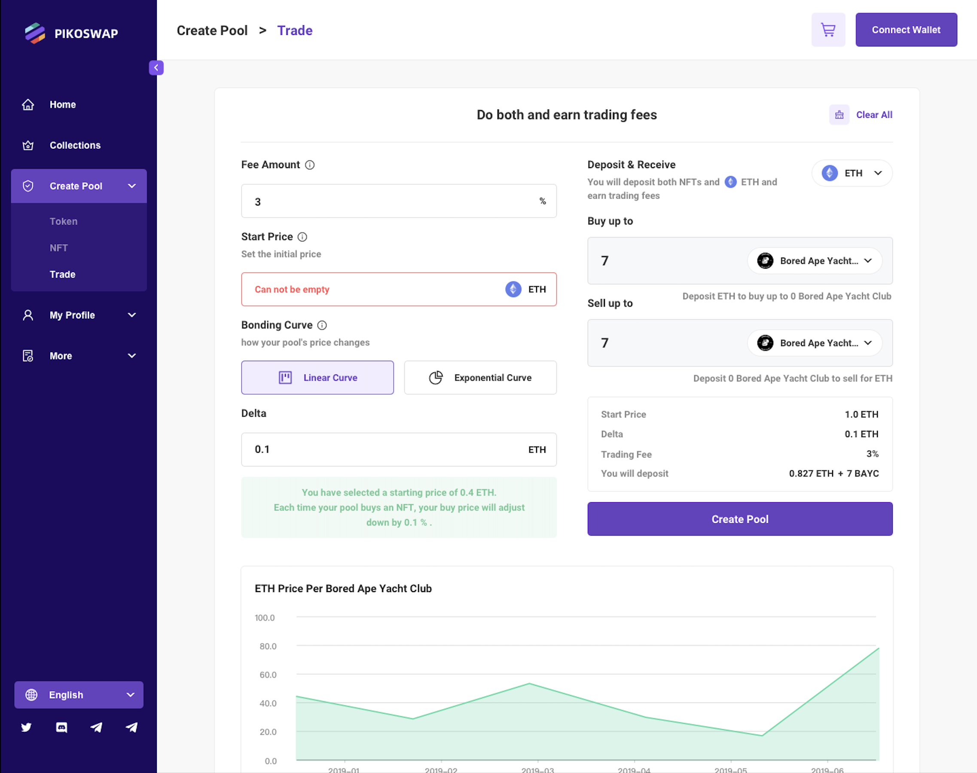Click Clear All link
977x773 pixels.
point(873,115)
